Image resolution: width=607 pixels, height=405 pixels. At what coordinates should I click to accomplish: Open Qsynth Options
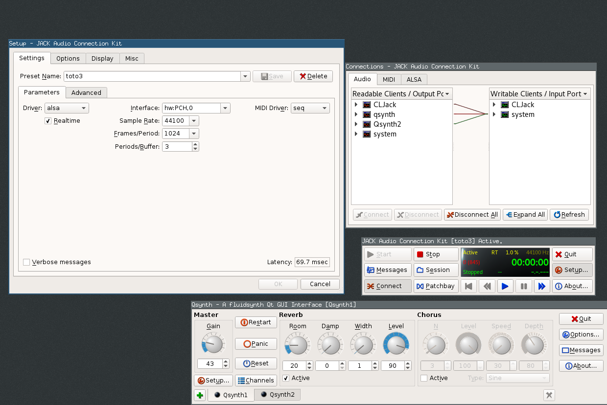click(x=581, y=335)
